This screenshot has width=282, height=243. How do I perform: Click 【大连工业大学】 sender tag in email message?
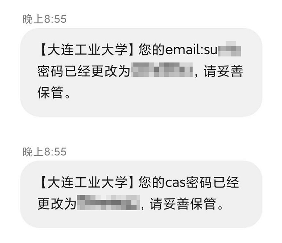[x=87, y=49]
